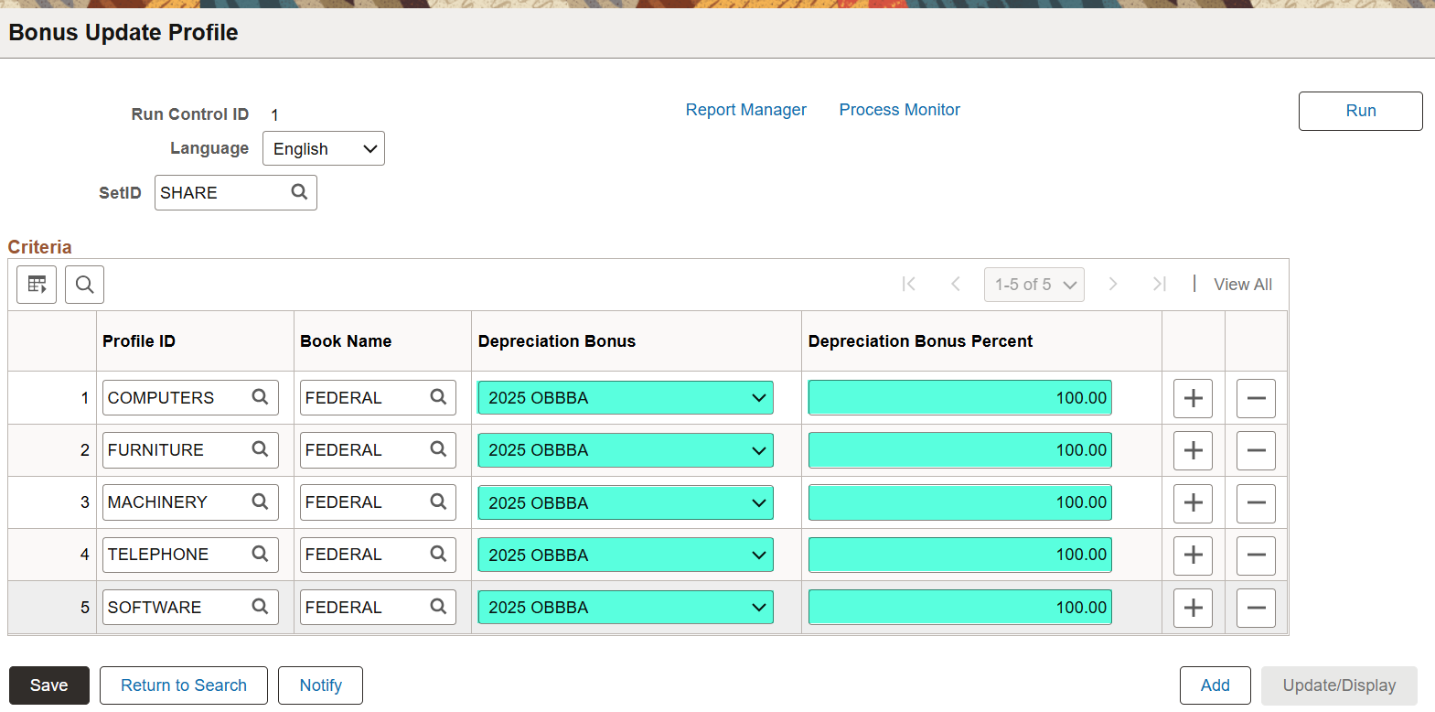Open Depreciation Bonus dropdown for SOFTWARE

tap(626, 608)
